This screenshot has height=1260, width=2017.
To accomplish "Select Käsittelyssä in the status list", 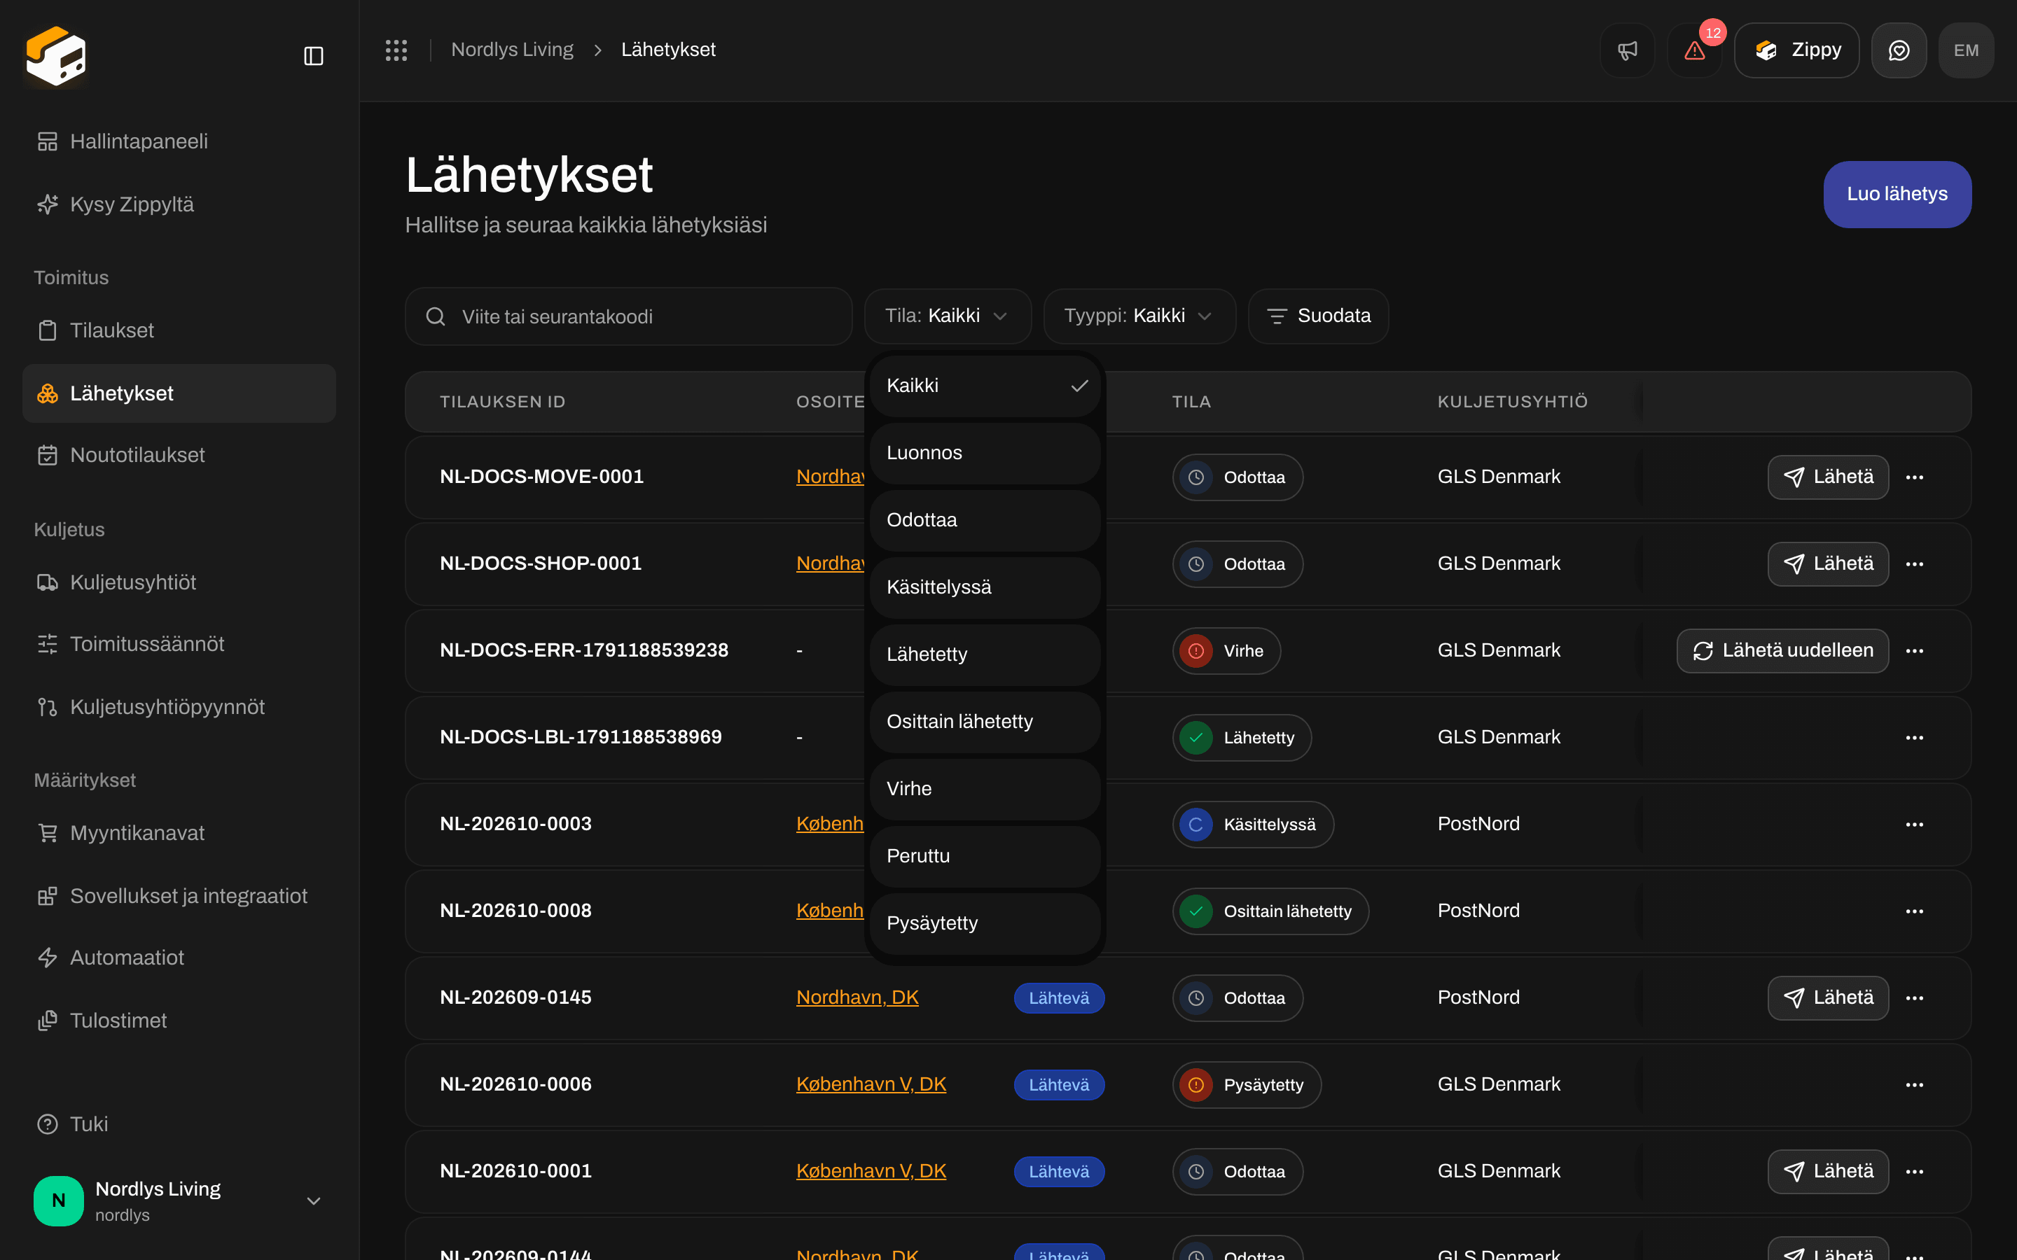I will 985,587.
